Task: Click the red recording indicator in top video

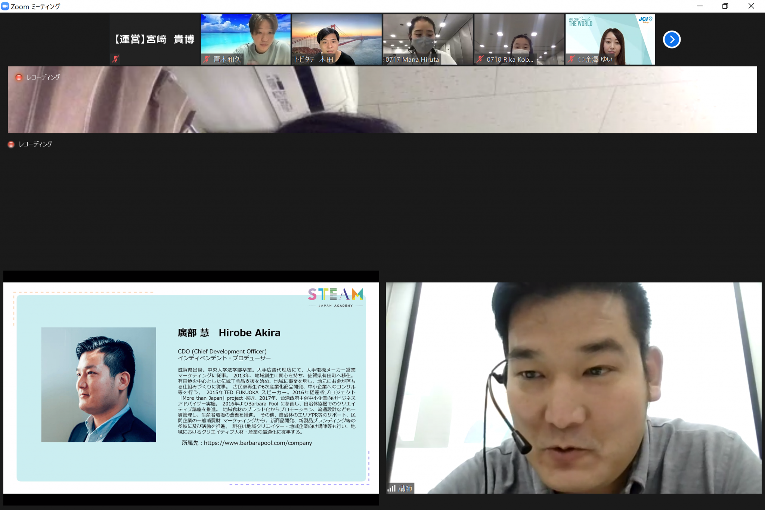Action: pyautogui.click(x=19, y=77)
